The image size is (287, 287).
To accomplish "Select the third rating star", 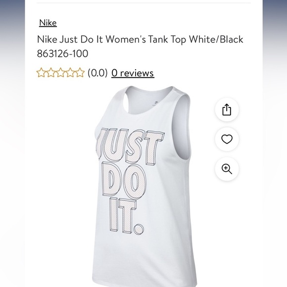I will [x=60, y=73].
